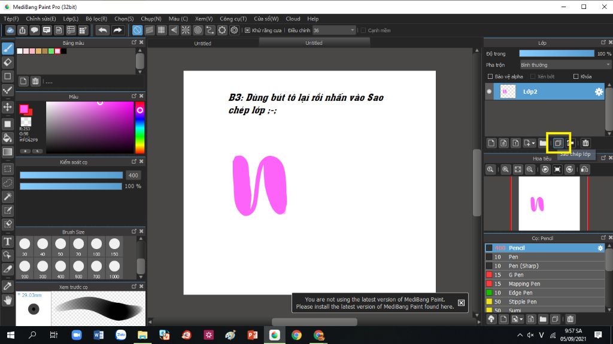
Task: Toggle the Khử răng cưa checkbox
Action: [247, 30]
